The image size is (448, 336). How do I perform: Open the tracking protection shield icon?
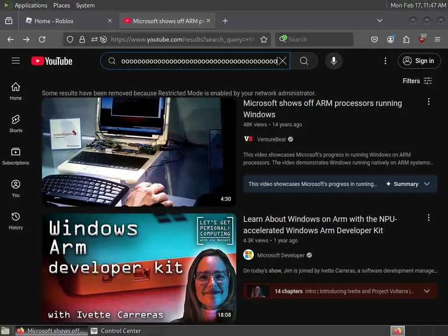click(x=70, y=39)
